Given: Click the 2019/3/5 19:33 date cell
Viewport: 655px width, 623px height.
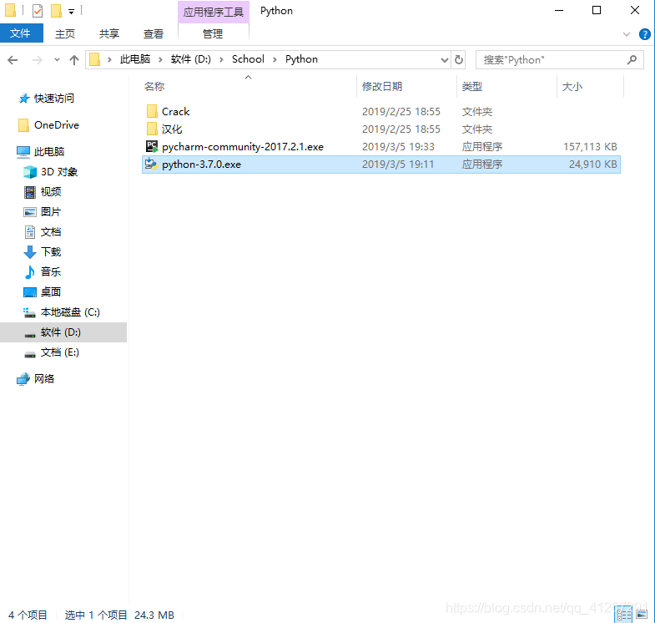Looking at the screenshot, I should 398,147.
